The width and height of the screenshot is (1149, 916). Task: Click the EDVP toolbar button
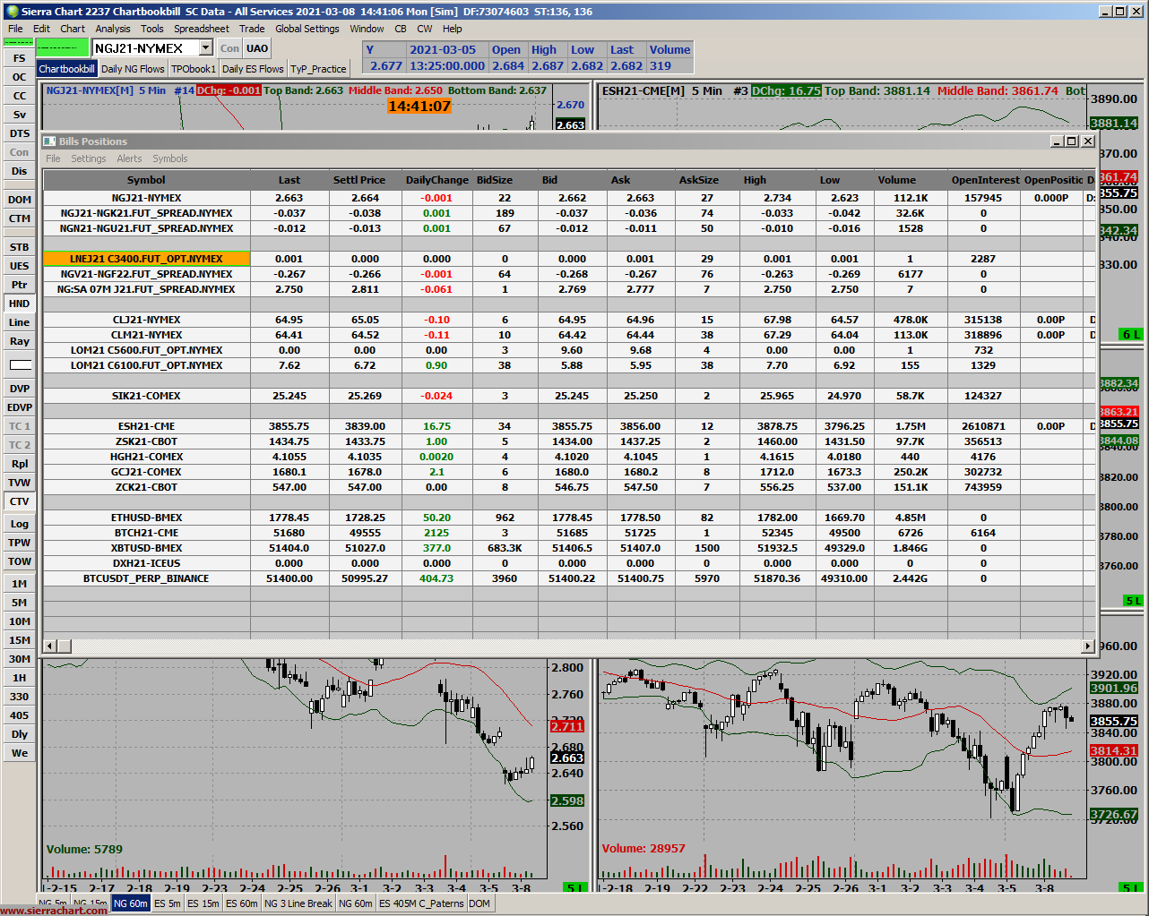20,407
